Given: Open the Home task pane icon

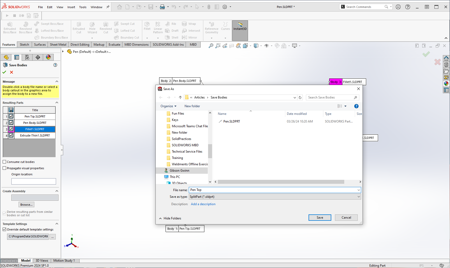Looking at the screenshot, I should pyautogui.click(x=446, y=58).
